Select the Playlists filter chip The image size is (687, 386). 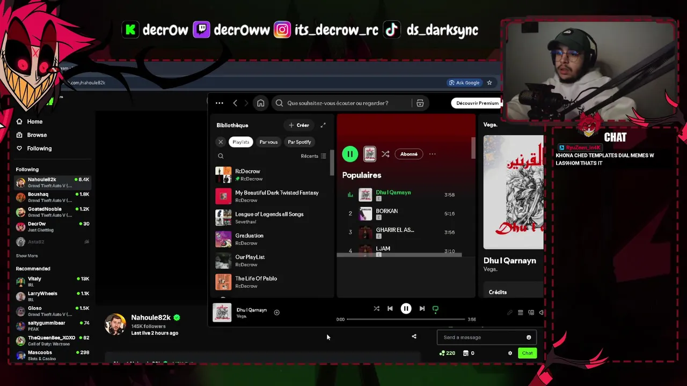point(240,142)
